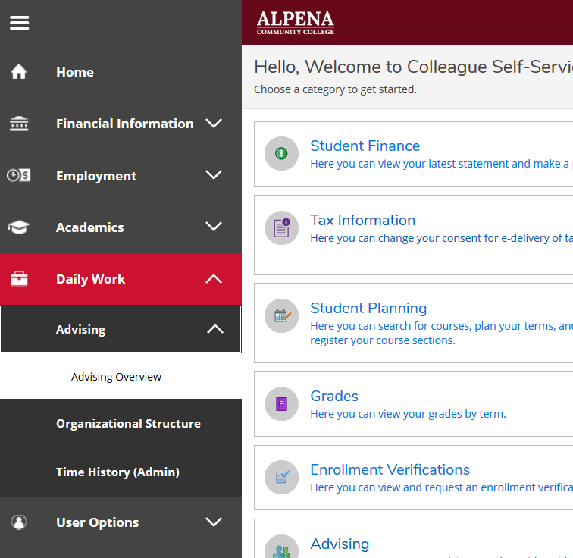The width and height of the screenshot is (573, 558).
Task: Open the Grades link
Action: coord(334,396)
